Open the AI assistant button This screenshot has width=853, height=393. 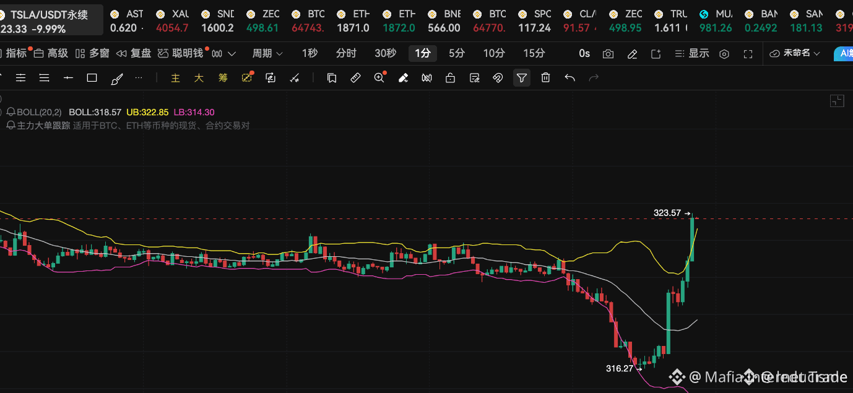point(843,53)
